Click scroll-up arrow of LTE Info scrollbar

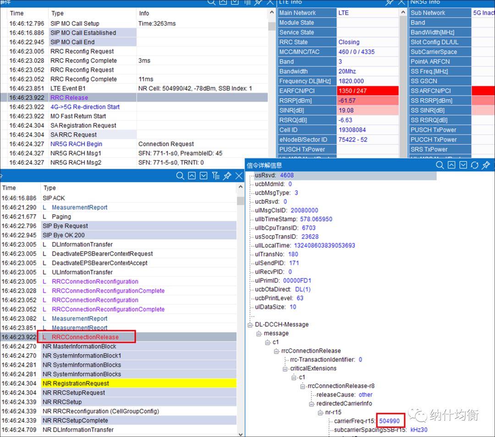pos(403,13)
